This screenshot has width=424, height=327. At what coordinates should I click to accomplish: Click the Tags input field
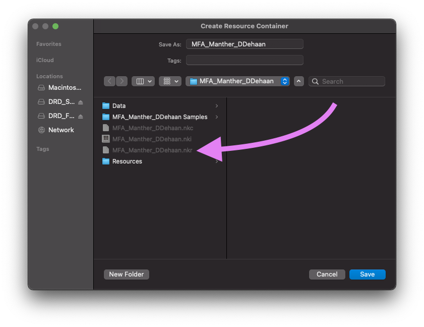245,61
